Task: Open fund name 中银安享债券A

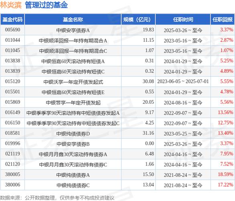Action: click(x=73, y=30)
